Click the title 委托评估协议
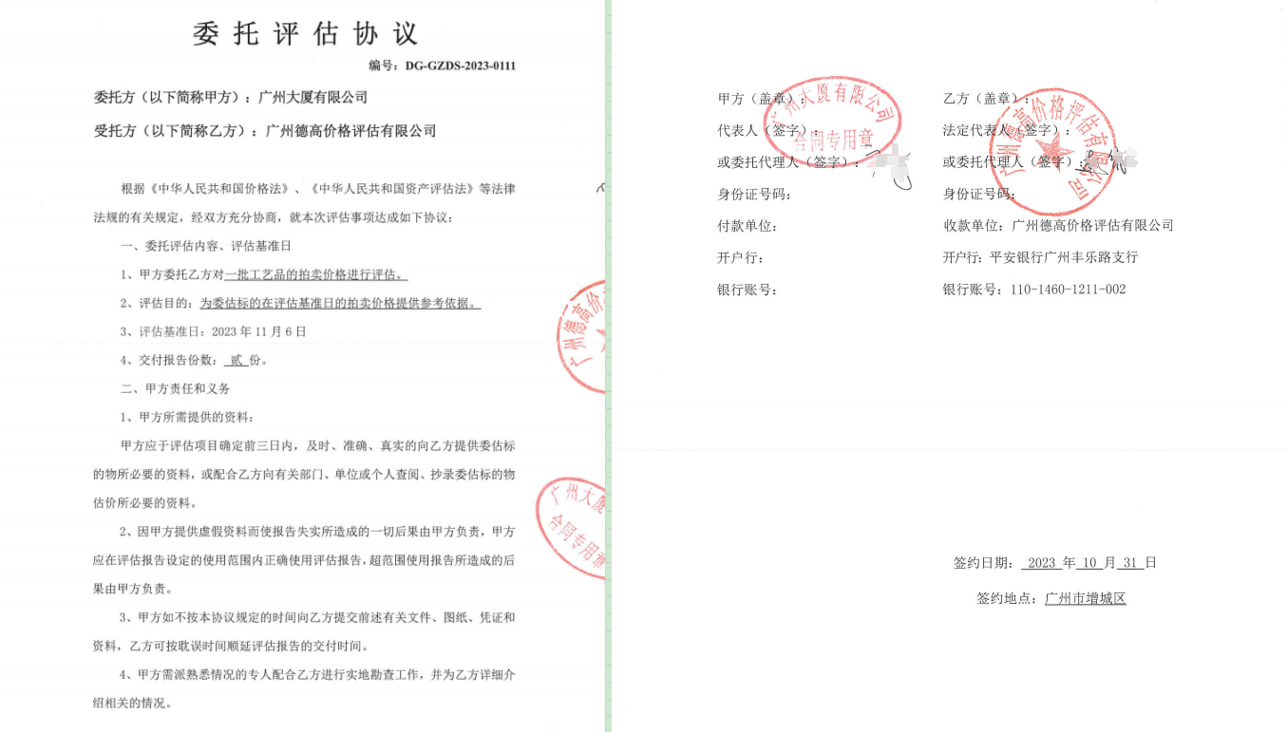The height and width of the screenshot is (732, 1287). pyautogui.click(x=305, y=34)
